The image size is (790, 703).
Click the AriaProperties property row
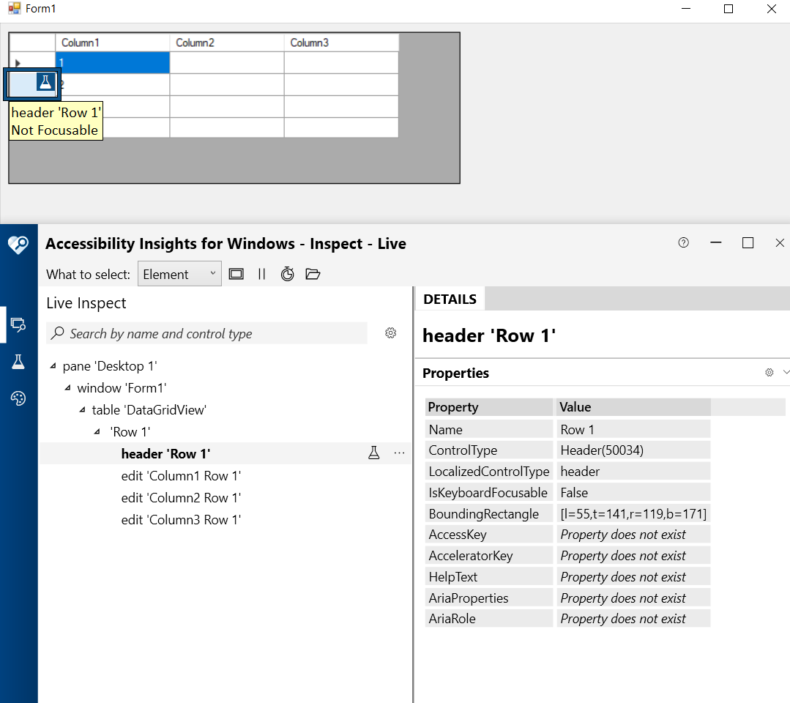click(568, 598)
